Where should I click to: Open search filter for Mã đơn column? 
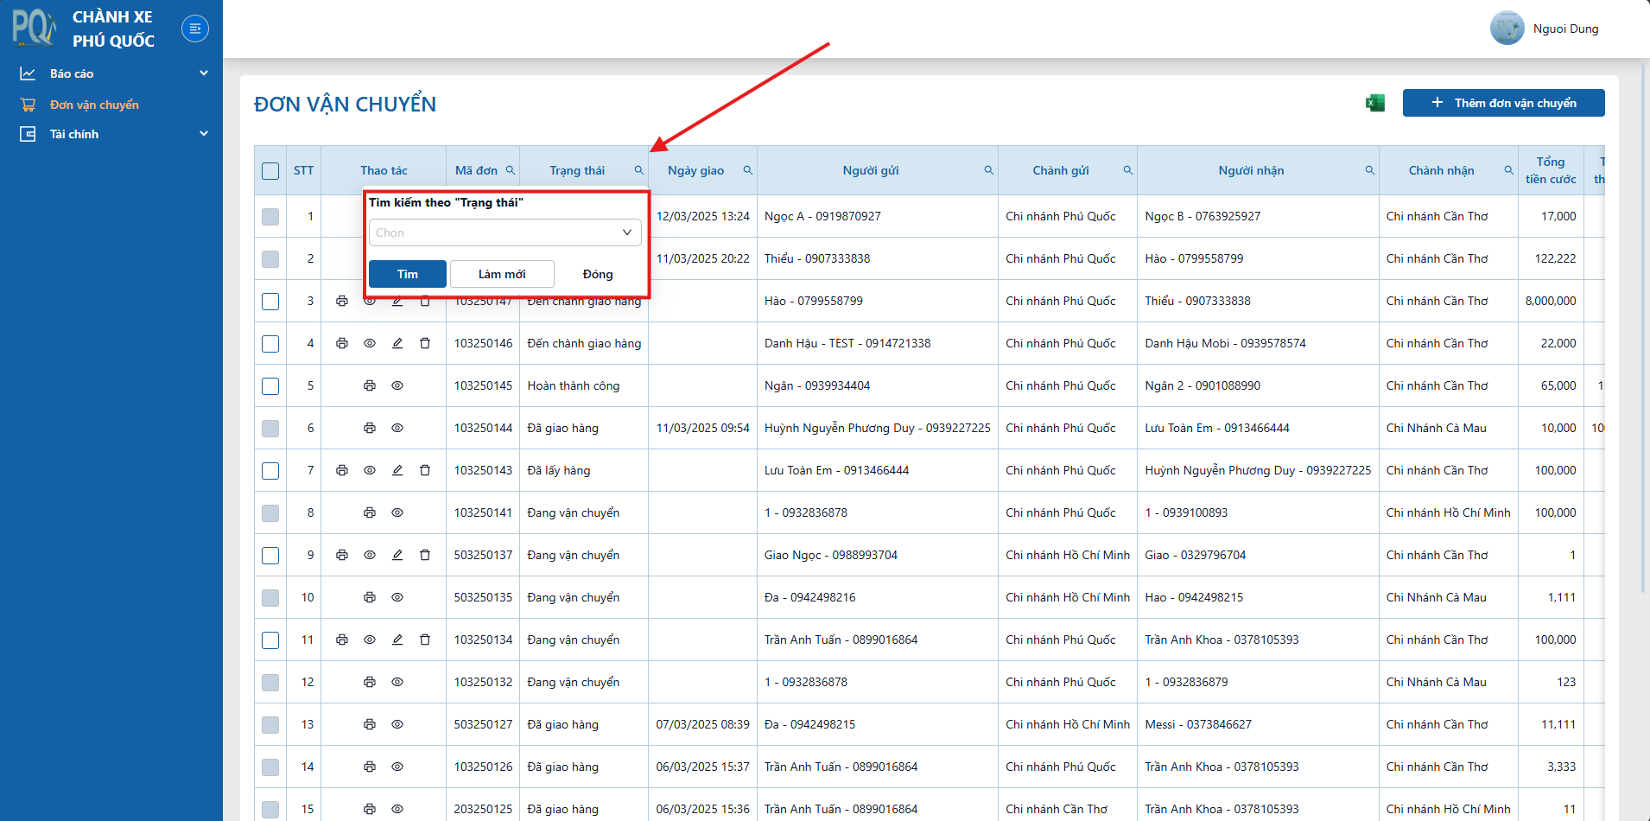[511, 170]
